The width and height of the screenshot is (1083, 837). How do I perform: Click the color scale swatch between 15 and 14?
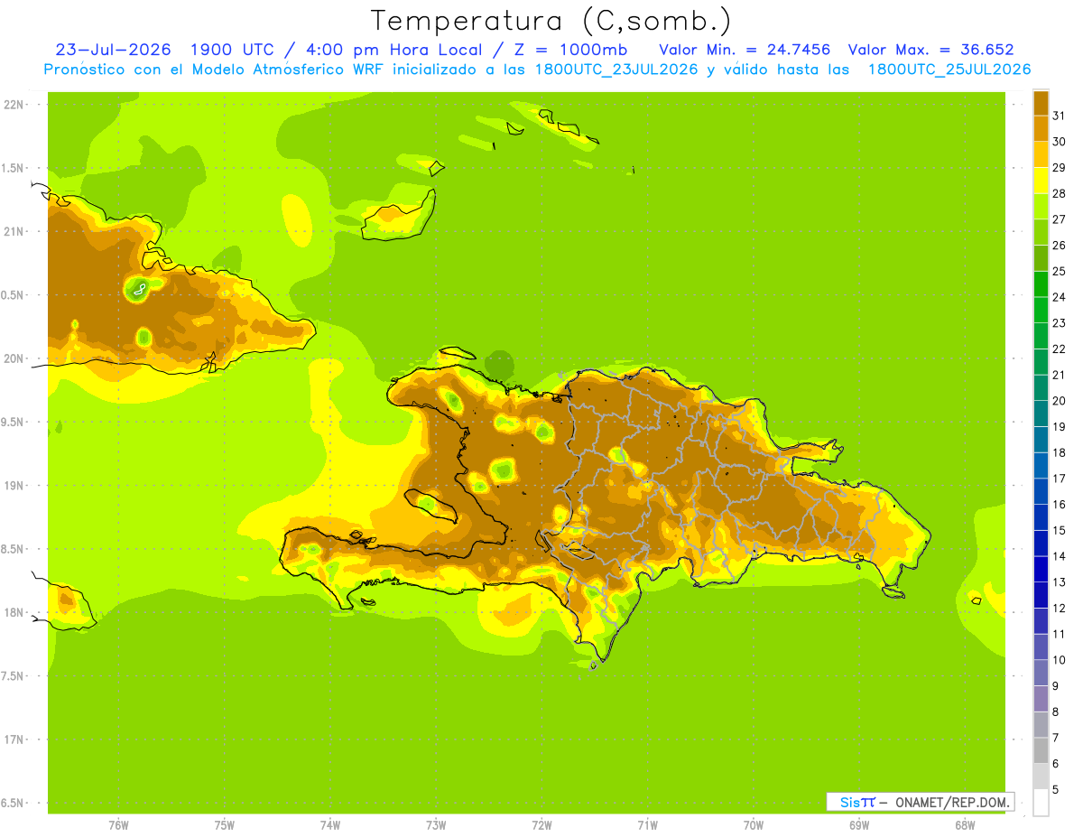1041,544
